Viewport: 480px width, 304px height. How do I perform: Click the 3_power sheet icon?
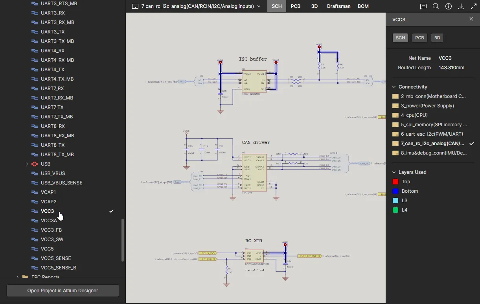(395, 106)
